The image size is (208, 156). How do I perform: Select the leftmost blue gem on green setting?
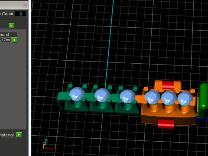pyautogui.click(x=77, y=94)
